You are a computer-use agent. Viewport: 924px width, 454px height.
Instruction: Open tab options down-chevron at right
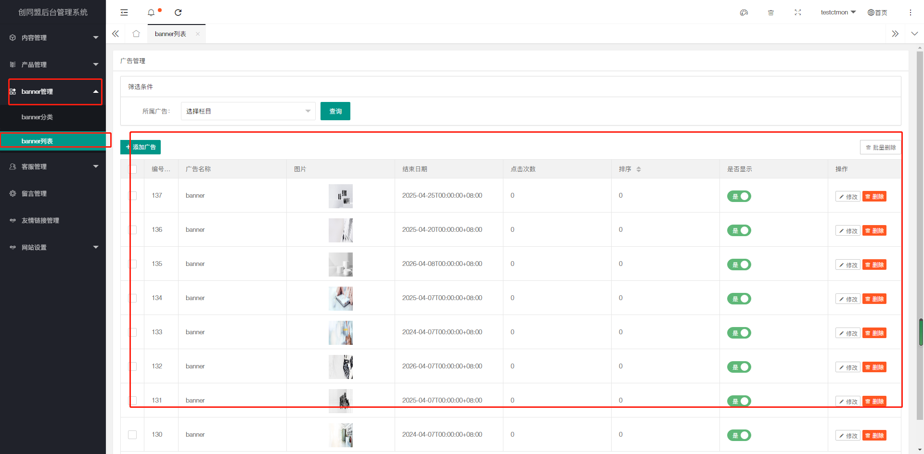(x=914, y=34)
